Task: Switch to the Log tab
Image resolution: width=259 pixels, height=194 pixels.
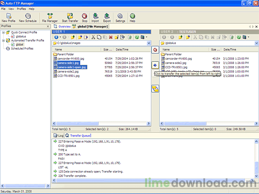Action: pos(59,135)
